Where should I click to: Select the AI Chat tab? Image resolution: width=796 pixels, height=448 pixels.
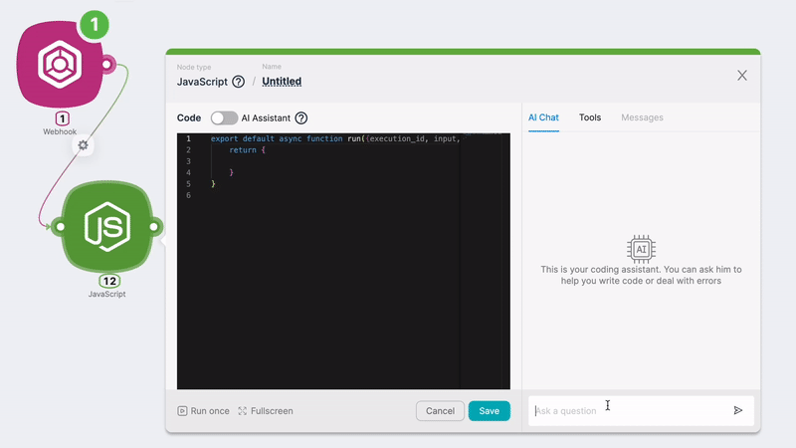tap(543, 117)
